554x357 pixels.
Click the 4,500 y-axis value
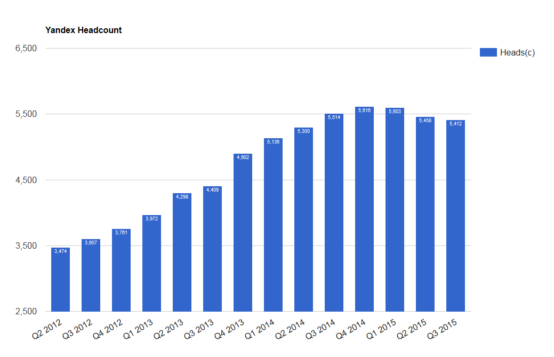click(26, 180)
